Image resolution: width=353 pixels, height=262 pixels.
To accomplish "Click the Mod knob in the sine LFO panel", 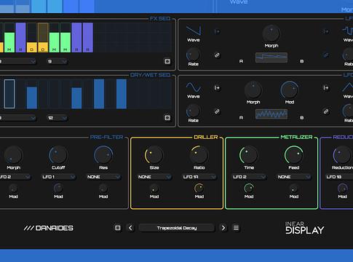I will point(290,90).
